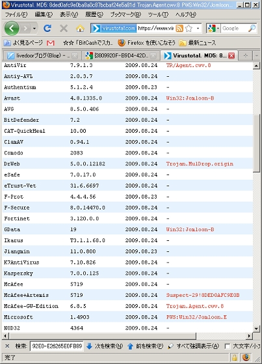Open a new tab with plus button
262x364 pixels.
coord(246,55)
